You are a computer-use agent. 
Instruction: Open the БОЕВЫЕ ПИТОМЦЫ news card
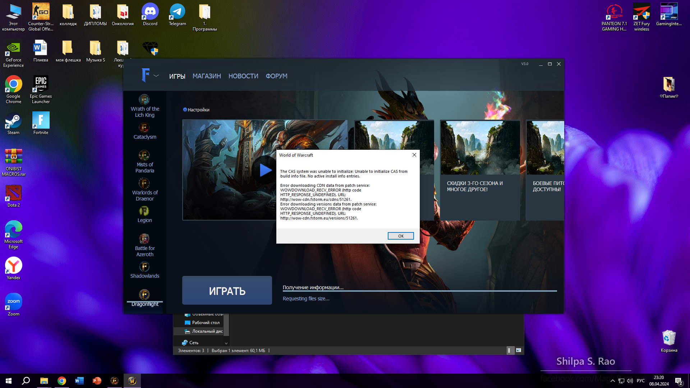545,170
